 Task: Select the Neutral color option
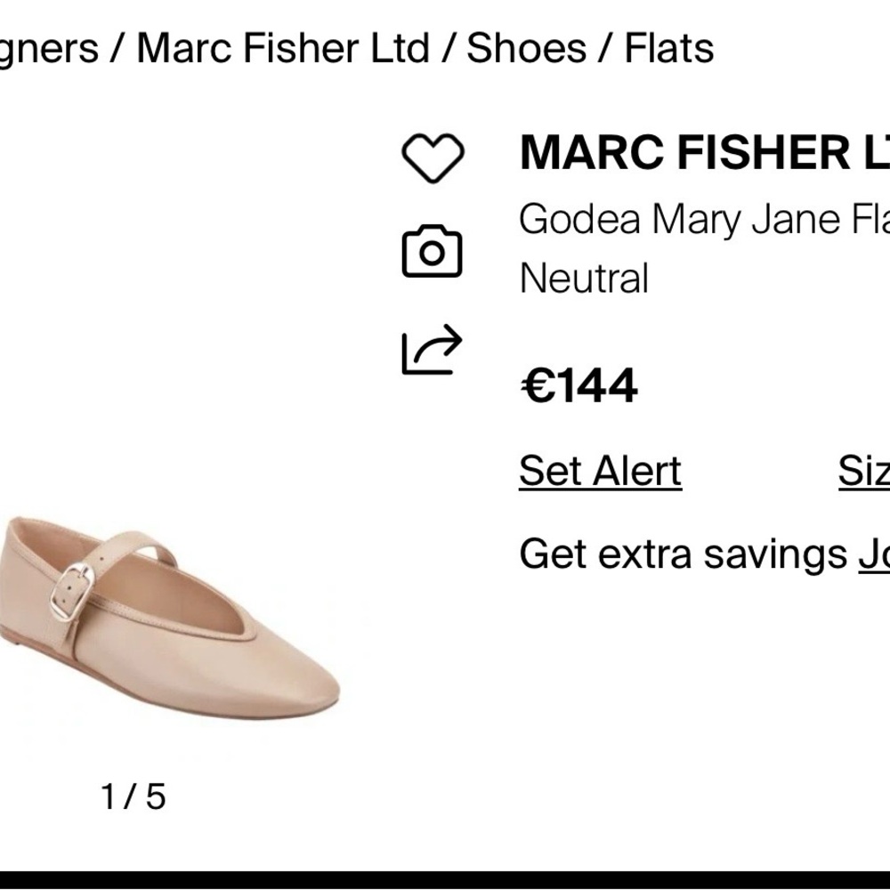coord(583,279)
